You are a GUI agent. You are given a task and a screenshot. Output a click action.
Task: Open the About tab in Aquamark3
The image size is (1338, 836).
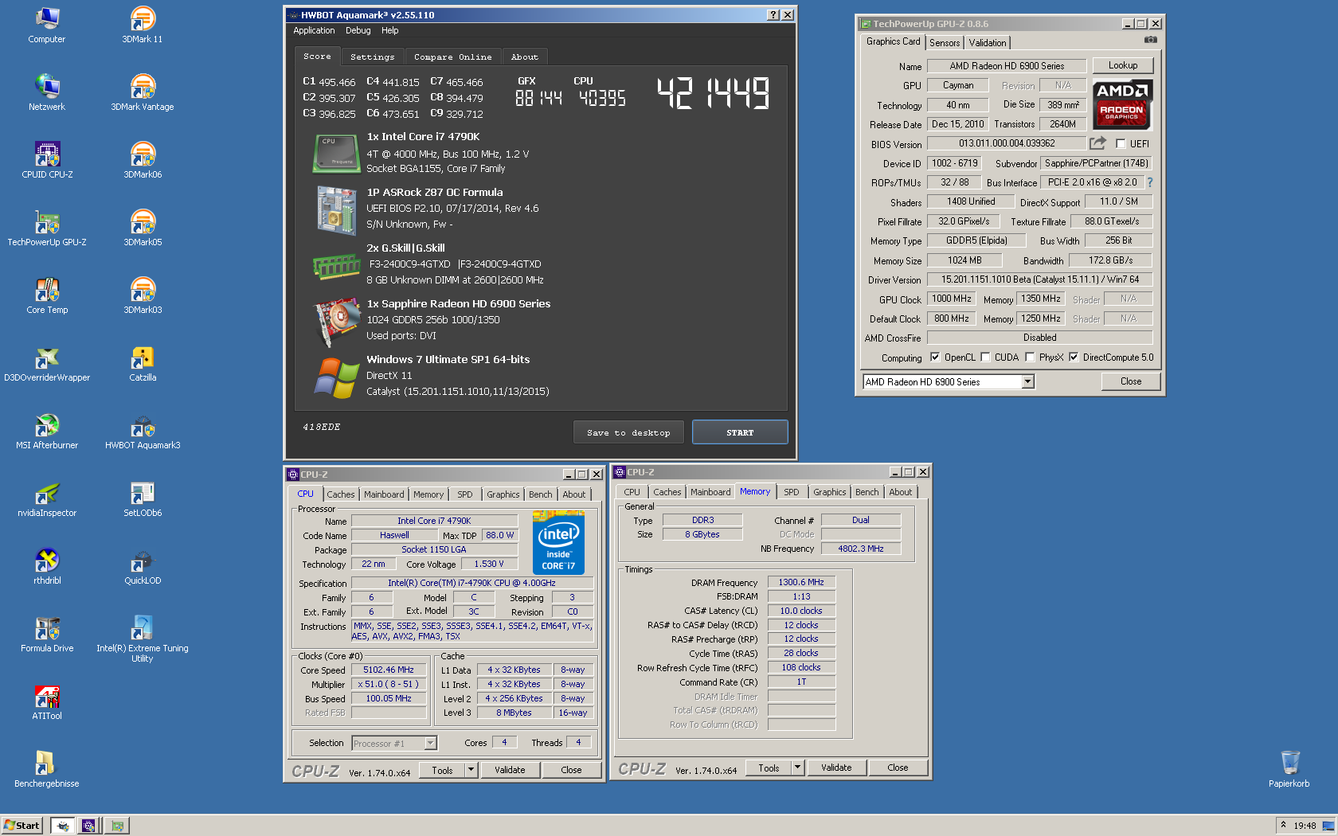point(525,57)
